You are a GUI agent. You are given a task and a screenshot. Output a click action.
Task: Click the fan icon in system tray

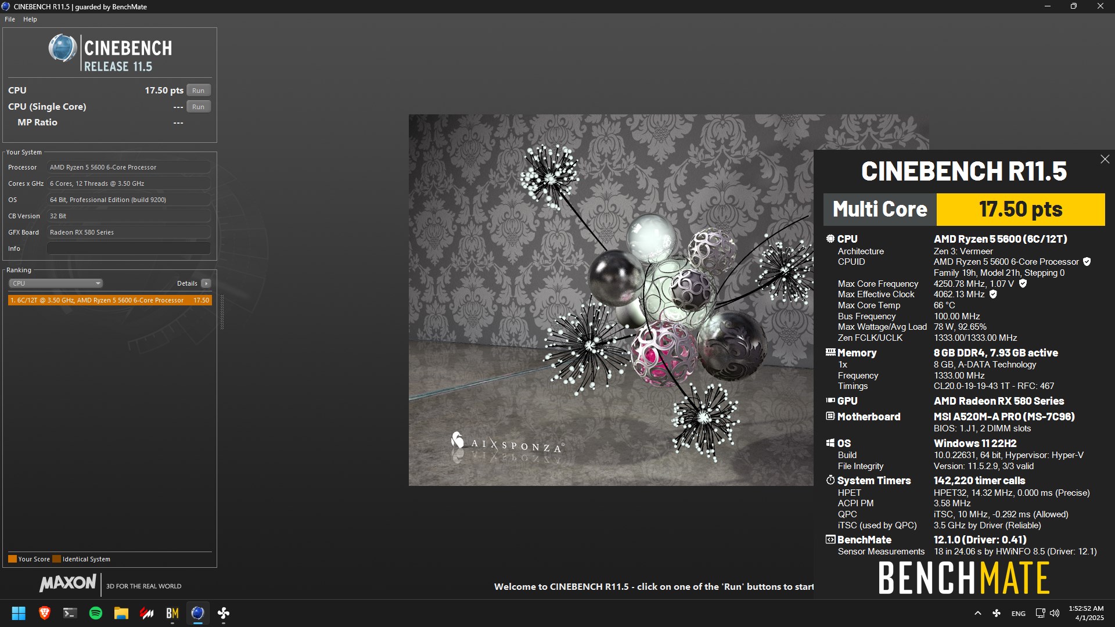(x=997, y=613)
